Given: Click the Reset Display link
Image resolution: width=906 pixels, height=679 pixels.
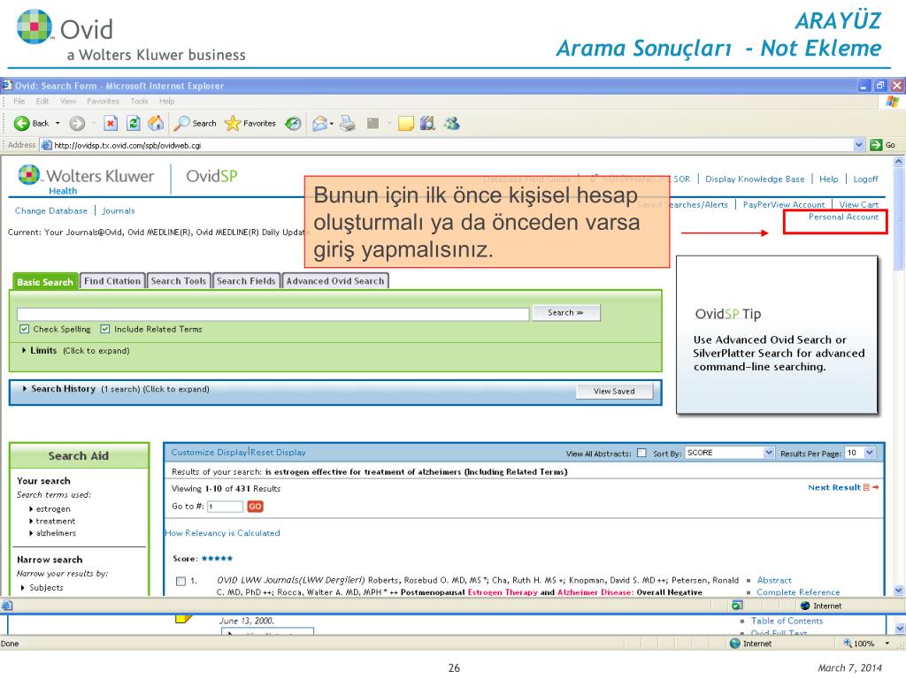Looking at the screenshot, I should click(279, 452).
